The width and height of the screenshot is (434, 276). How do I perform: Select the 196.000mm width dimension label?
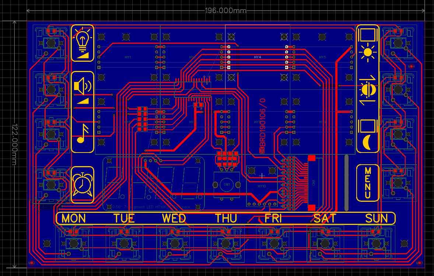coord(225,11)
